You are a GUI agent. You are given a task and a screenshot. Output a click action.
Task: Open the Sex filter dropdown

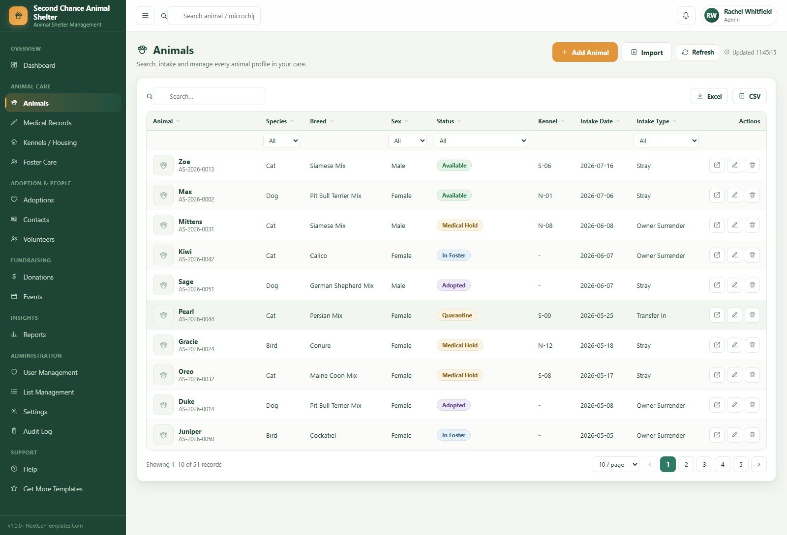click(x=407, y=141)
